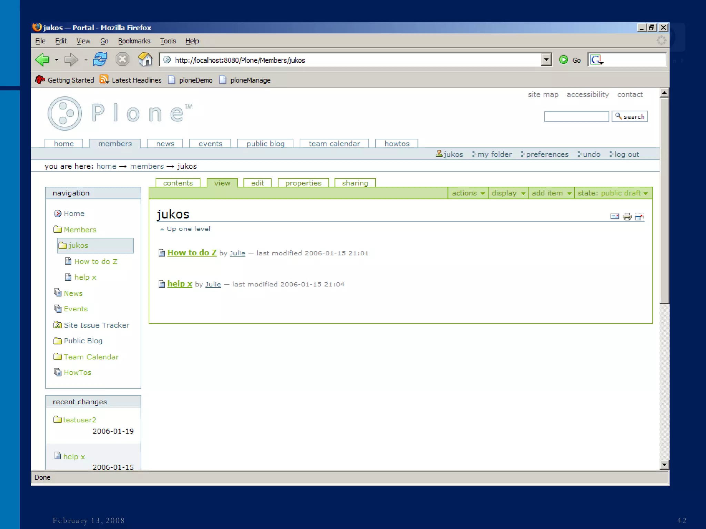Image resolution: width=706 pixels, height=529 pixels.
Task: Click the print page icon
Action: [627, 217]
